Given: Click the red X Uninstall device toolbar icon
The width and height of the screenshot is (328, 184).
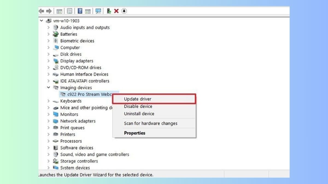Looking at the screenshot, I should click(116, 11).
